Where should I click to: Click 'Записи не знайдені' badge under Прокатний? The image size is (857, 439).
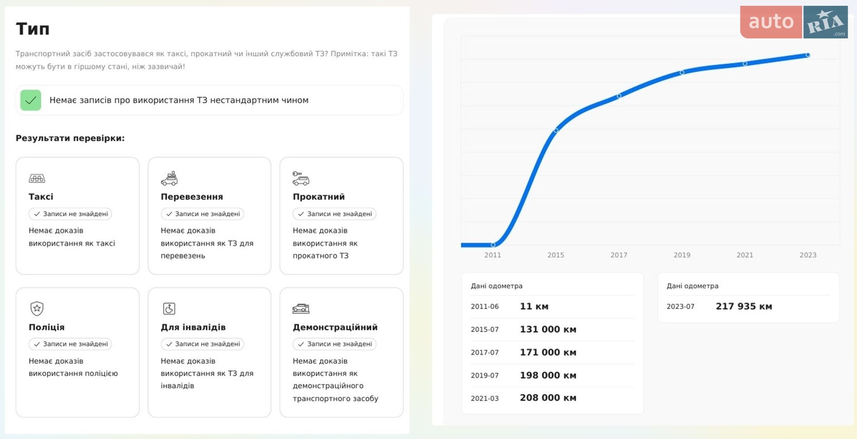pyautogui.click(x=334, y=214)
